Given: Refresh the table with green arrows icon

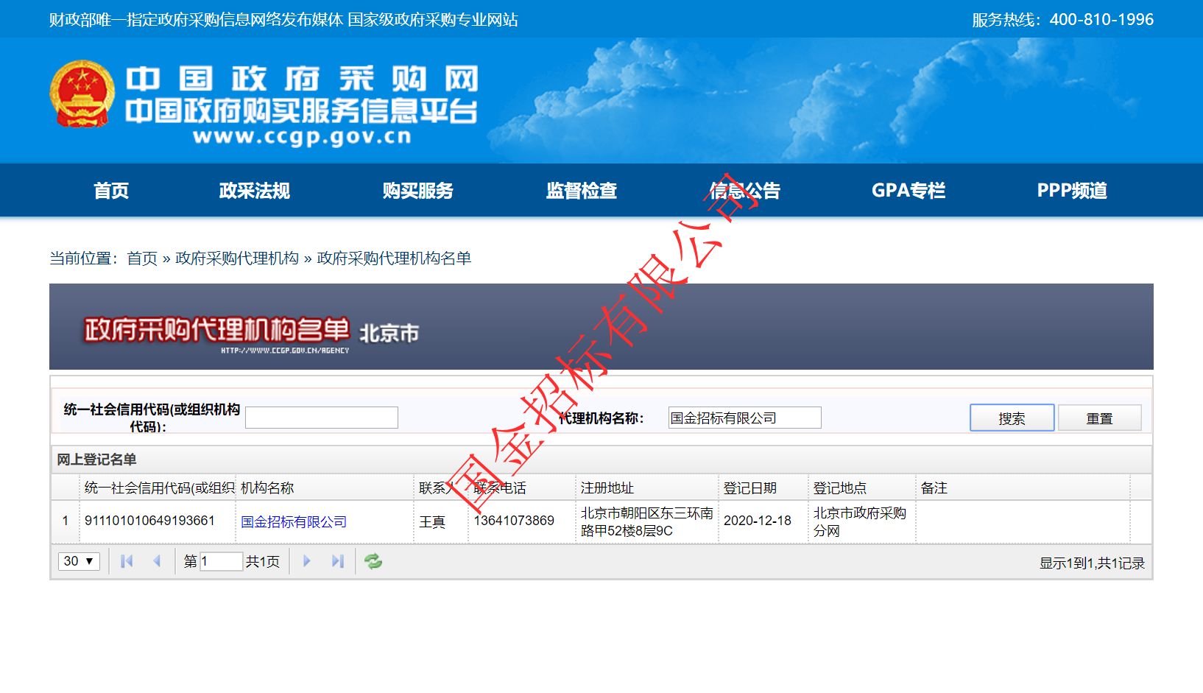Looking at the screenshot, I should (373, 561).
